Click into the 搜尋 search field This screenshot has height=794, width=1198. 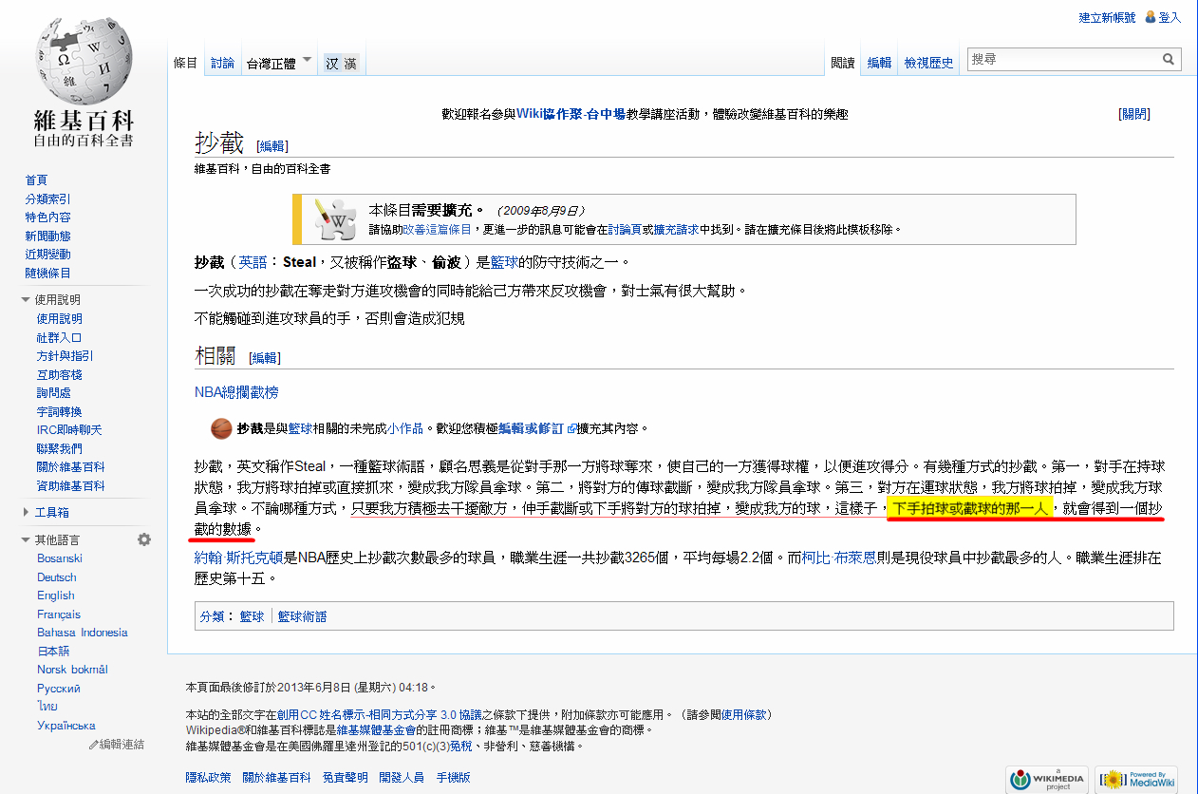[x=1061, y=59]
